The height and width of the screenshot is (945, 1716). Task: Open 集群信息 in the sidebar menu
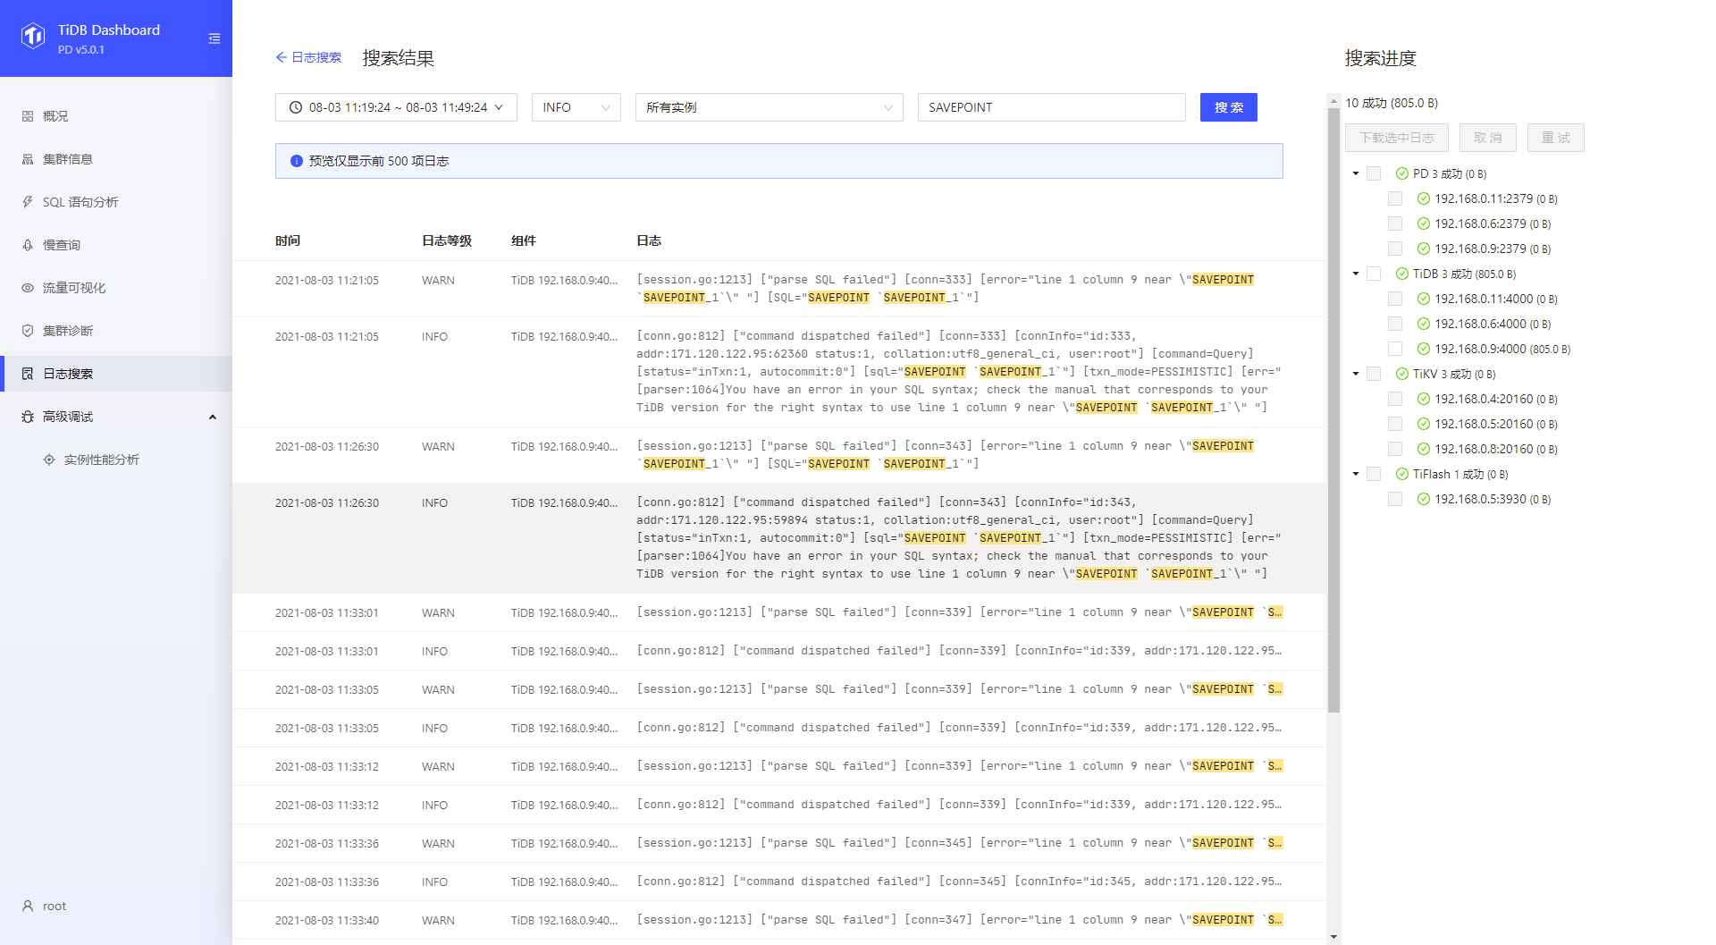tap(116, 159)
